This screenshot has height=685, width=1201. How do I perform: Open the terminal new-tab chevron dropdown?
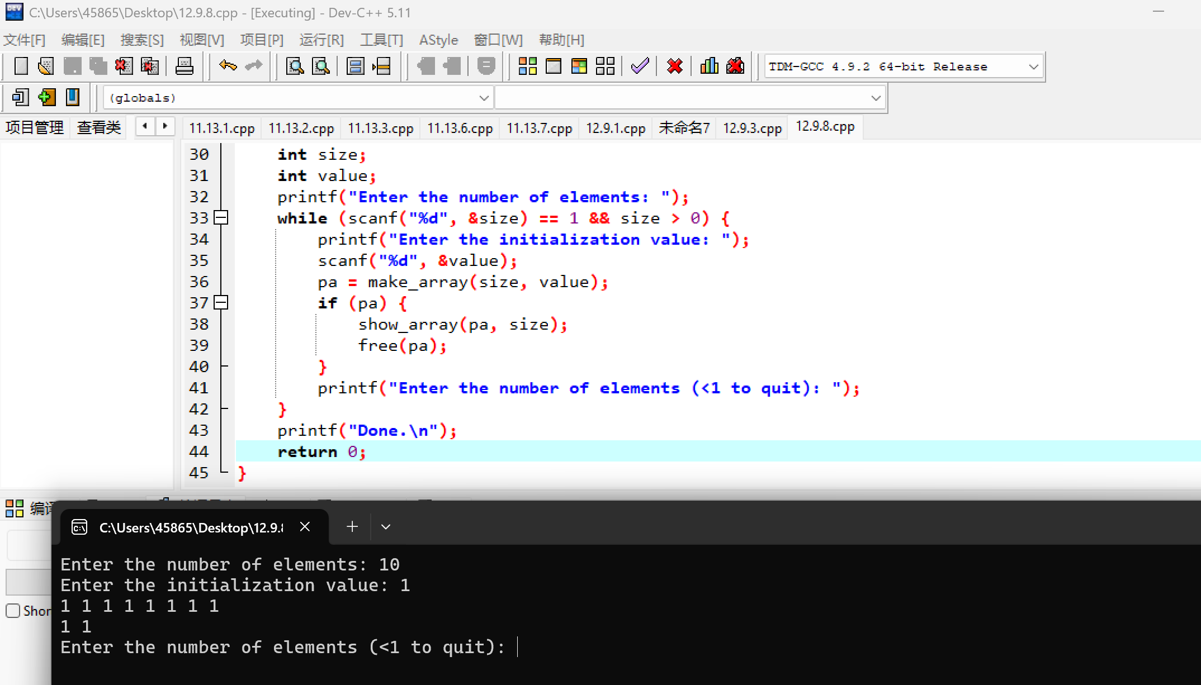coord(386,527)
